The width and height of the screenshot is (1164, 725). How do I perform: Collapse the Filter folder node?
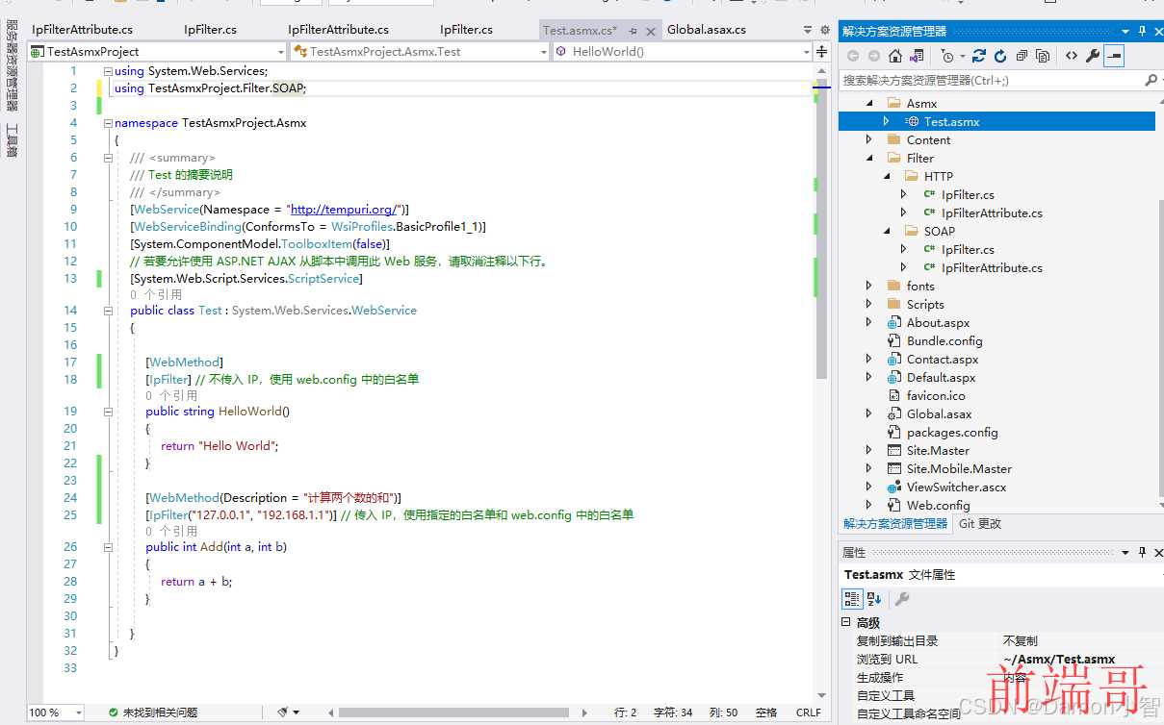[869, 158]
